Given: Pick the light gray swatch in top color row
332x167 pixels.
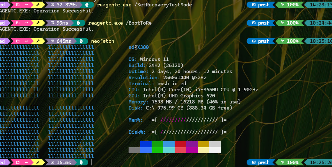Looking at the screenshot, I should click(x=215, y=144).
